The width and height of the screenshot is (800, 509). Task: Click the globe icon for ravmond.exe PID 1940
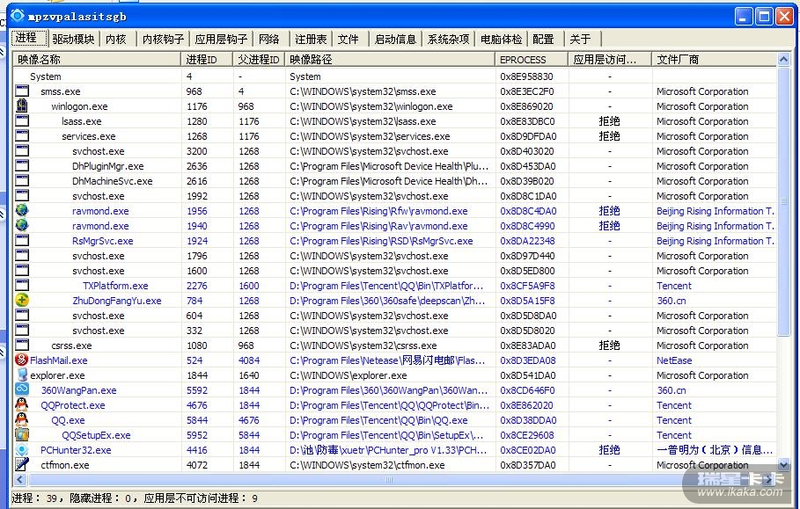(x=22, y=225)
